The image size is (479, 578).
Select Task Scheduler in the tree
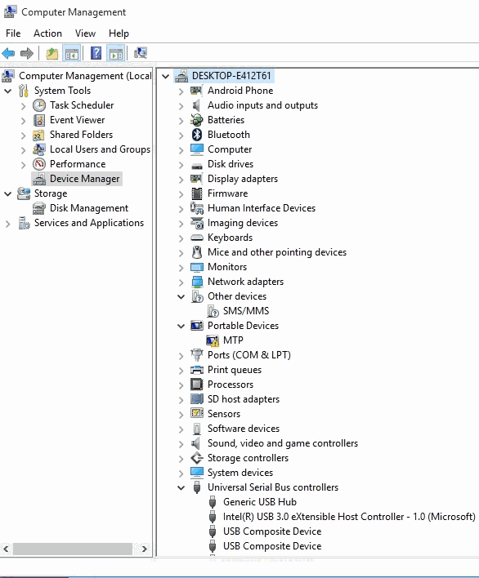(82, 105)
